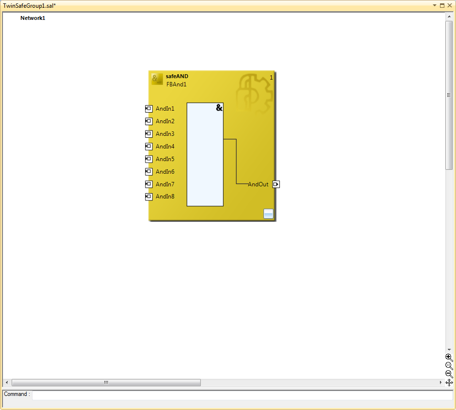Click the safeAND block type icon

[157, 79]
